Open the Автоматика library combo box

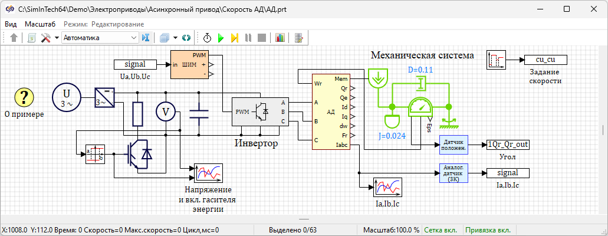click(100, 38)
